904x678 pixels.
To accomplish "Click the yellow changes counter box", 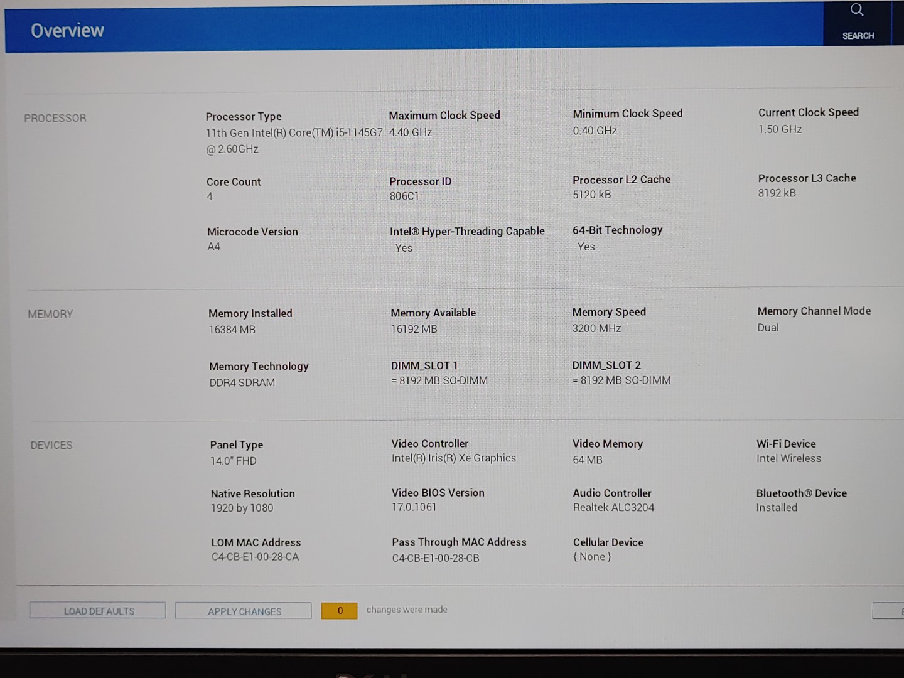I will coord(339,611).
